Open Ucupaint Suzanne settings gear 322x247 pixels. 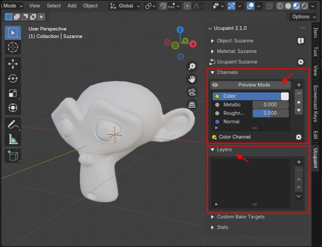[x=301, y=62]
